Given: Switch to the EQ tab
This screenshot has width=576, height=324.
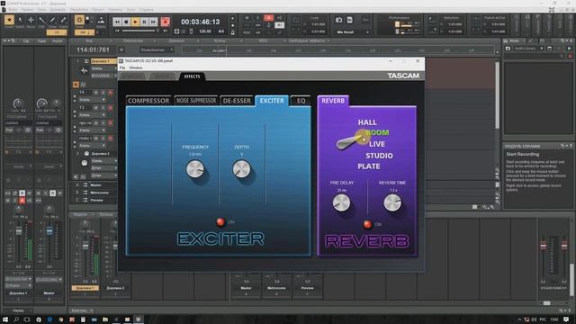Looking at the screenshot, I should (x=301, y=101).
